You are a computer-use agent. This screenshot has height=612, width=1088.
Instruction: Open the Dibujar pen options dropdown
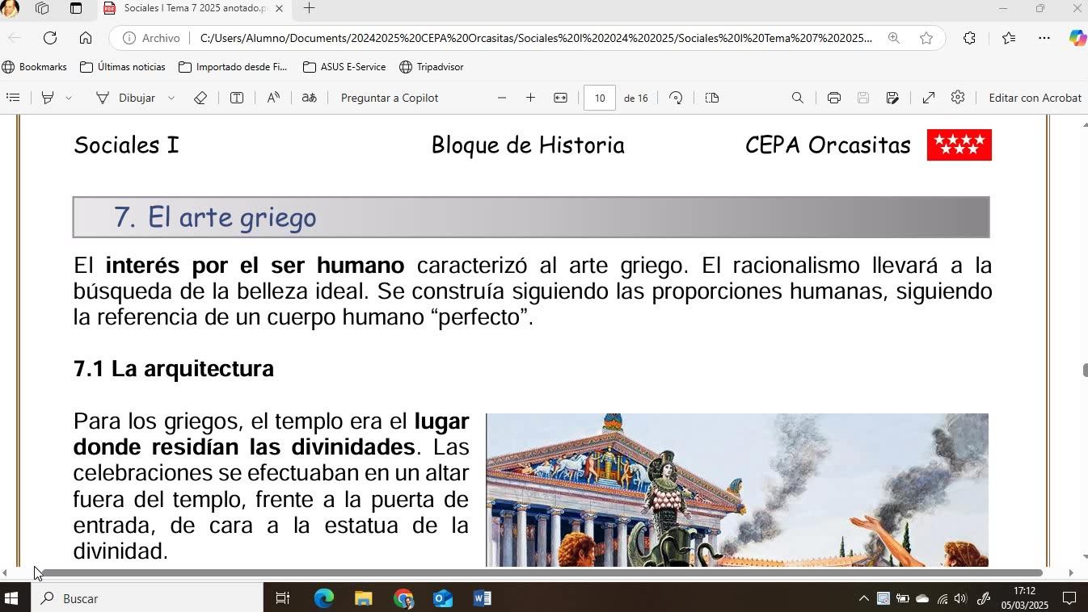pyautogui.click(x=171, y=98)
